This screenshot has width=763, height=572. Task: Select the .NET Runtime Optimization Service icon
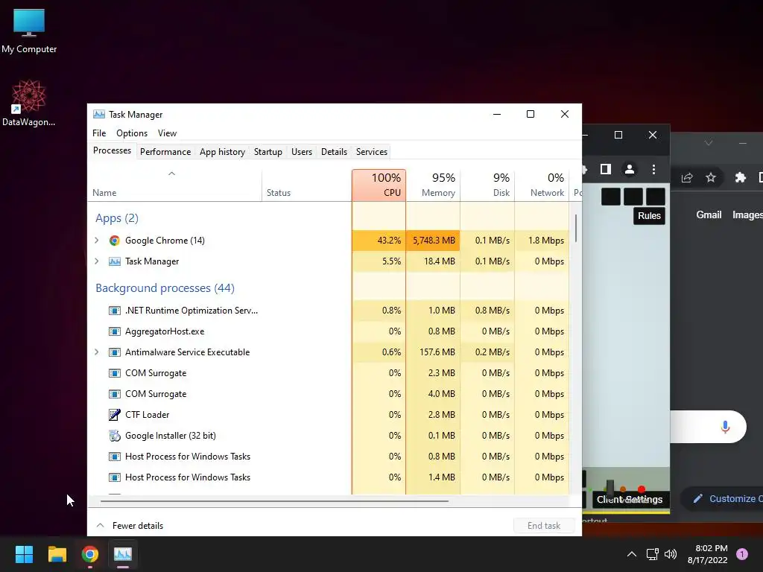click(x=114, y=311)
